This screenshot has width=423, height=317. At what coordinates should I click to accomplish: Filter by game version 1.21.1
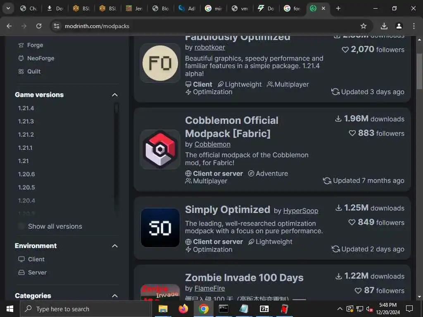[25, 148]
